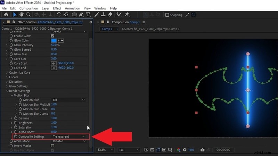The width and height of the screenshot is (278, 156).
Task: Toggle the Snapping checkbox
Action: click(167, 15)
